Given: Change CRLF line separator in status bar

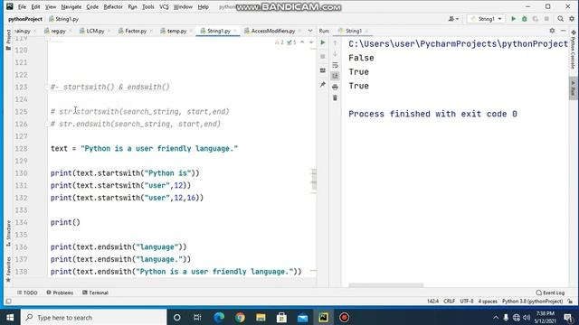Looking at the screenshot, I should (x=449, y=302).
